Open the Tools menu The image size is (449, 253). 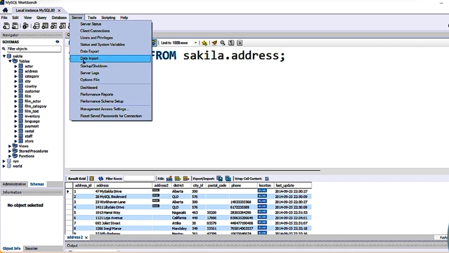pyautogui.click(x=92, y=18)
